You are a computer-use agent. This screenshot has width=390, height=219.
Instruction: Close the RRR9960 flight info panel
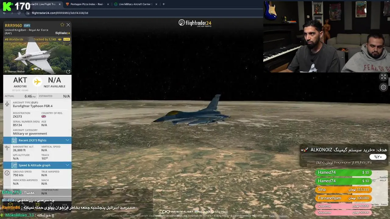coord(68,25)
